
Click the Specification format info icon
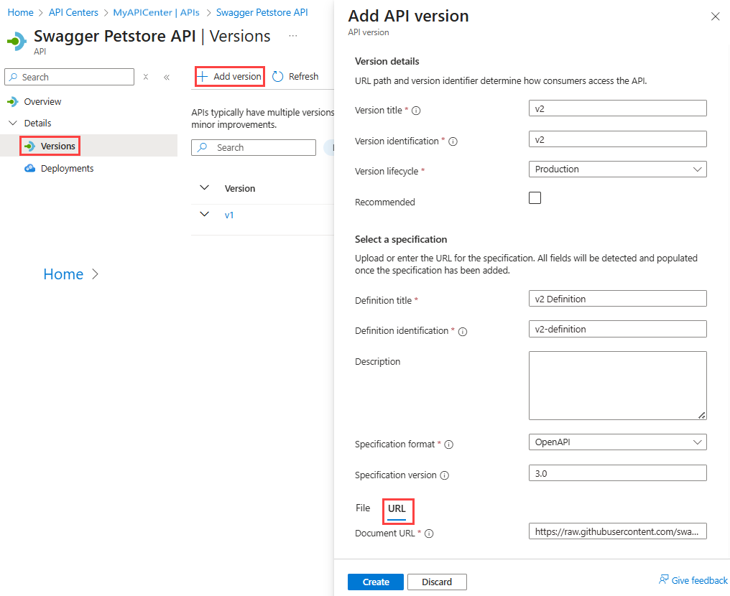448,444
